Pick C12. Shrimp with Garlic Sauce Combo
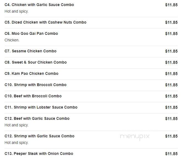Image resolution: width=184 pixels, height=159 pixels. pyautogui.click(x=40, y=136)
